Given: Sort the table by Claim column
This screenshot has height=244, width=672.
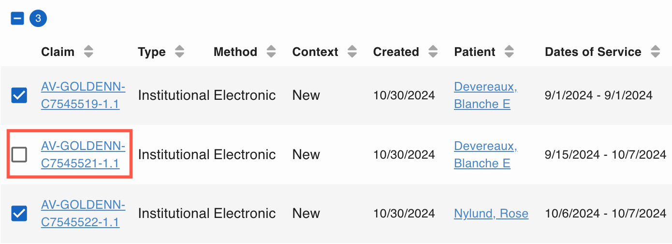Looking at the screenshot, I should [88, 52].
